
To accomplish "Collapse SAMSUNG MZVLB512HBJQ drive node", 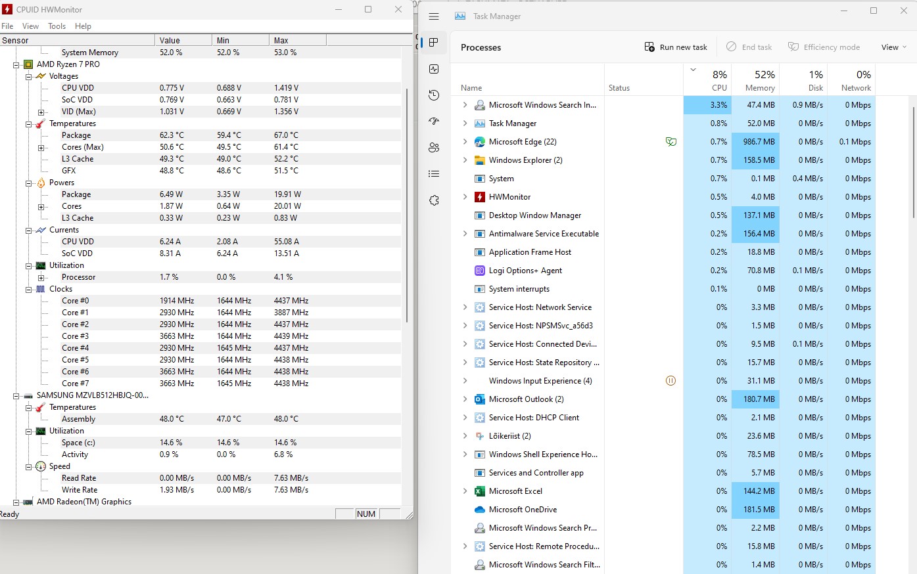I will click(16, 395).
